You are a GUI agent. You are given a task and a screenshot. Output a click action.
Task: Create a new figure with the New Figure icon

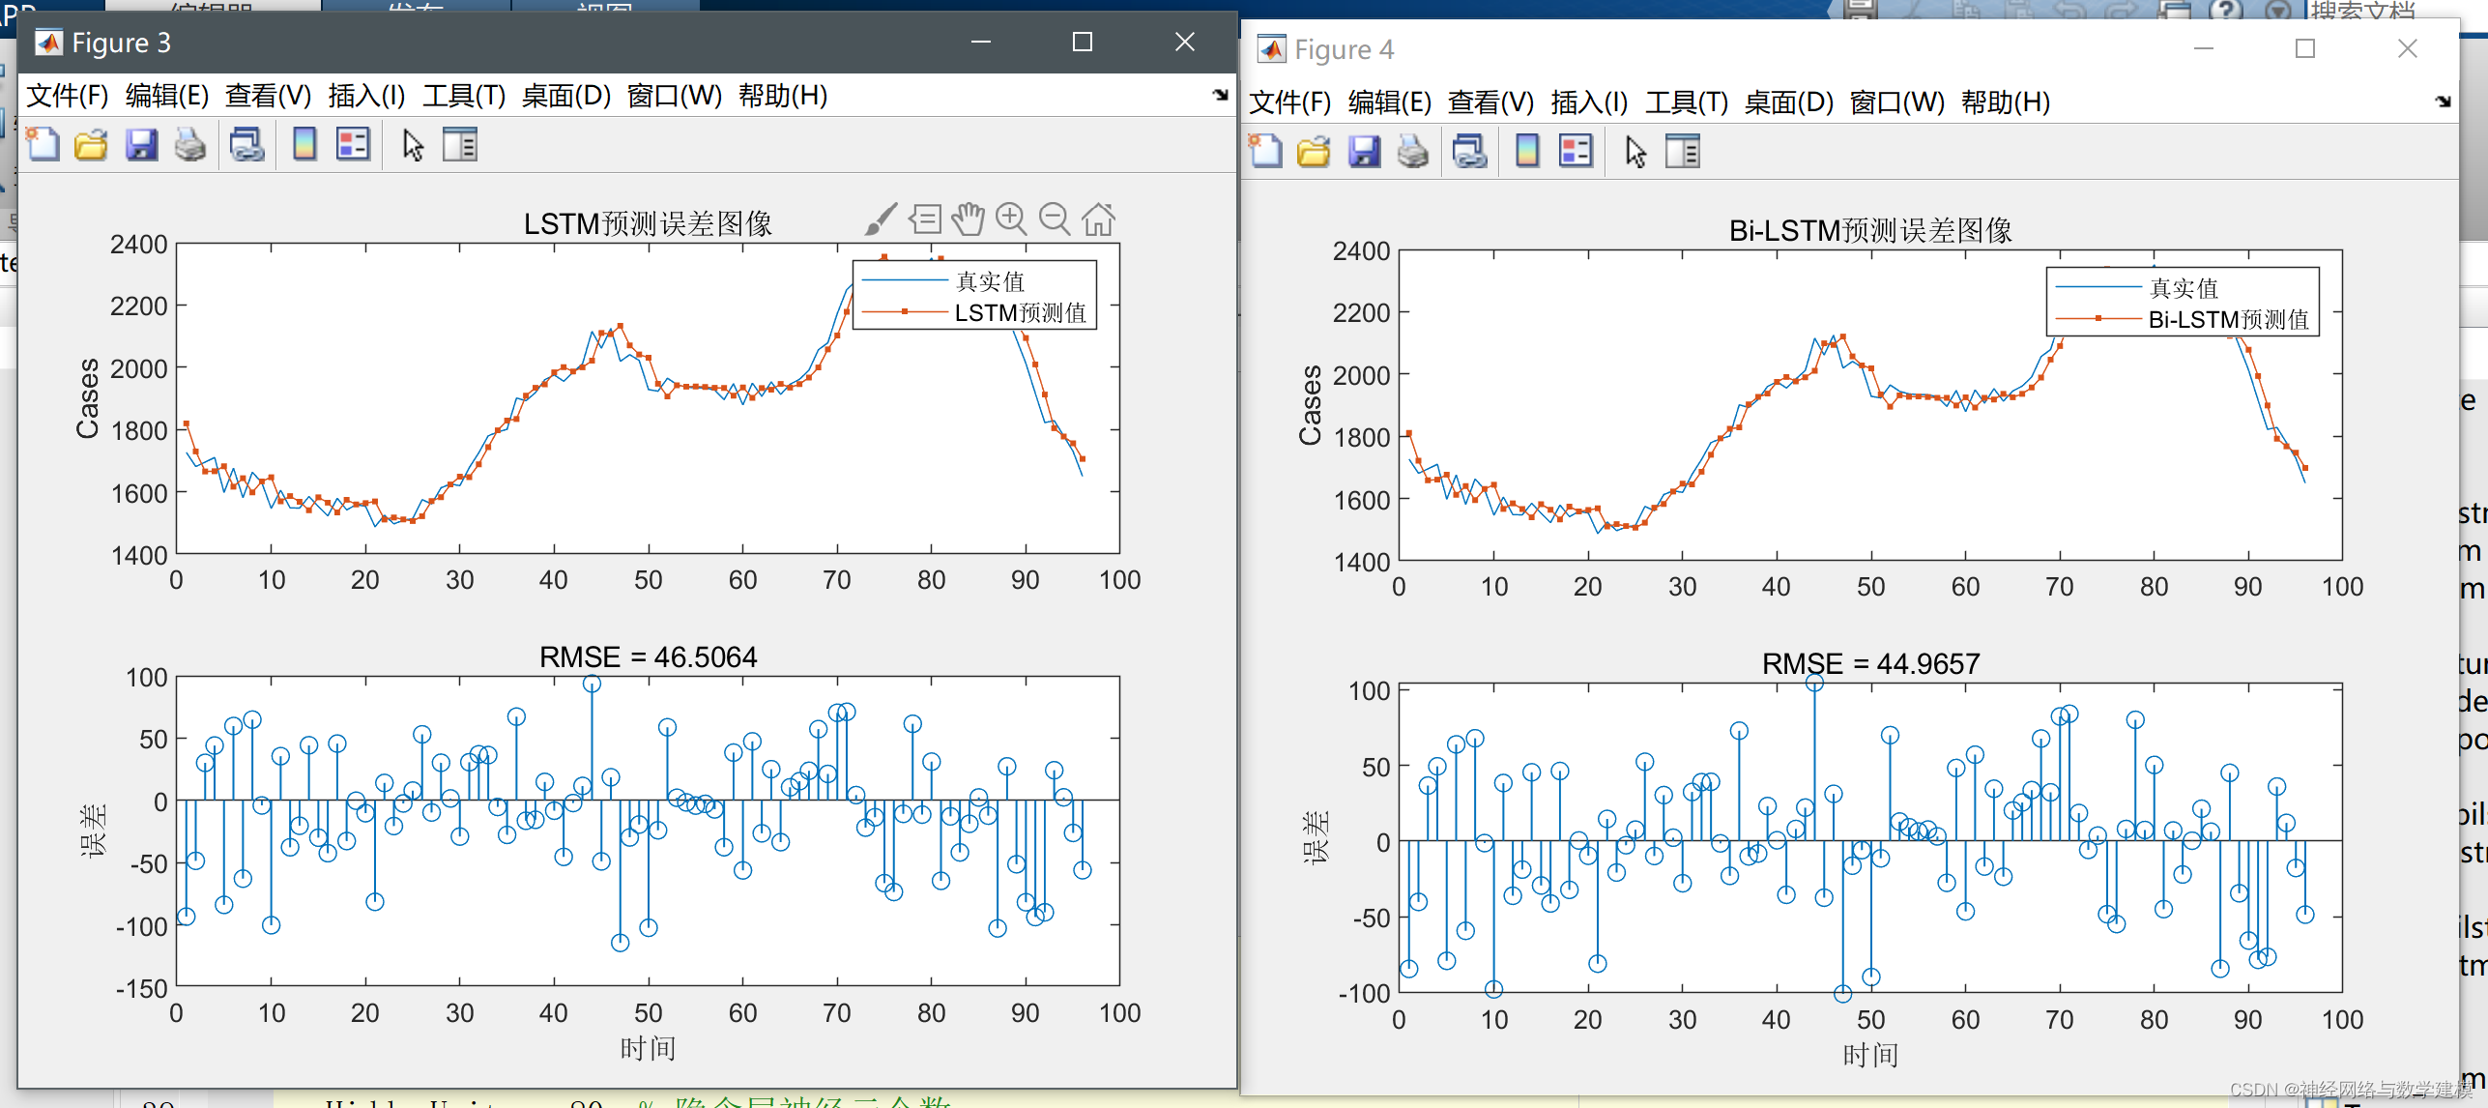42,143
